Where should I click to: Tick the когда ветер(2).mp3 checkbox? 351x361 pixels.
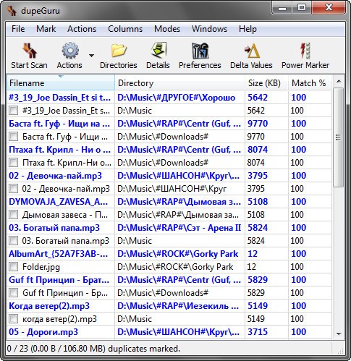point(13,319)
